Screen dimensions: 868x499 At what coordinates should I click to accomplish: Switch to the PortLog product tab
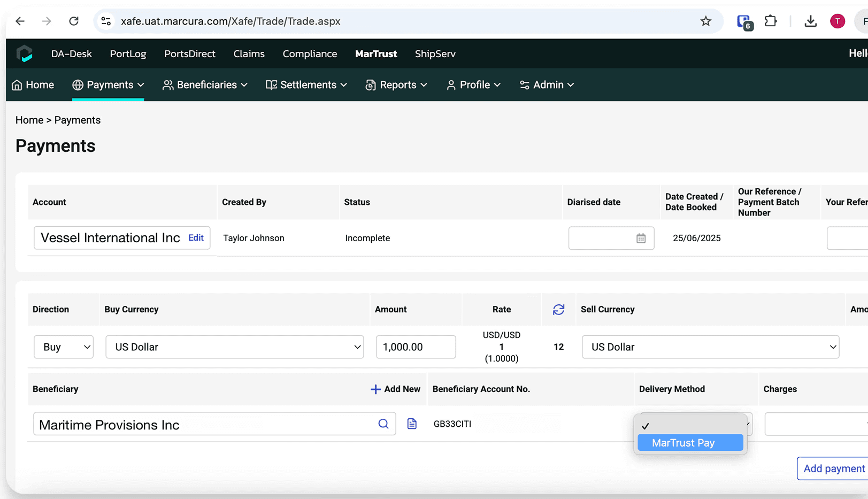pos(128,54)
